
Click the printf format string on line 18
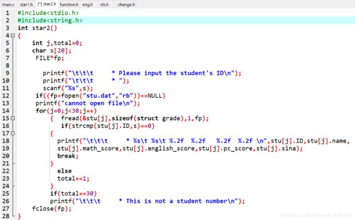point(174,141)
